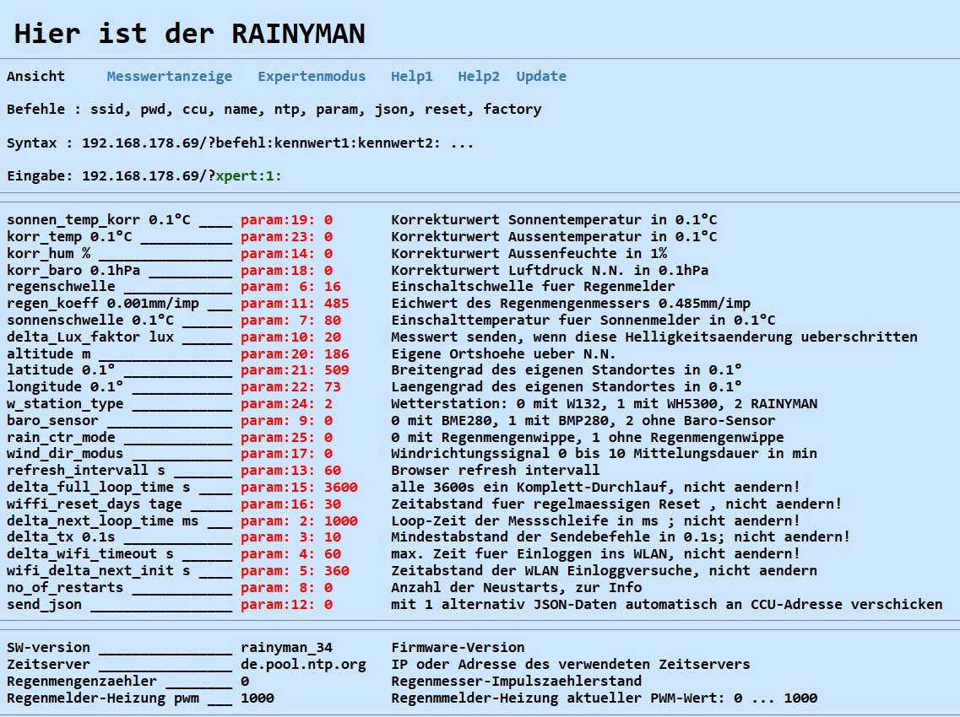Click the 'rain_ctr_mode' parameter name
Viewport: 960px width, 717px height.
(61, 438)
